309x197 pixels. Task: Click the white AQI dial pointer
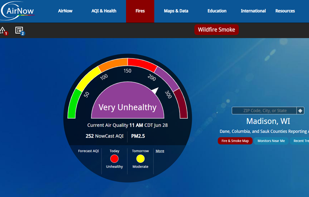click(154, 91)
